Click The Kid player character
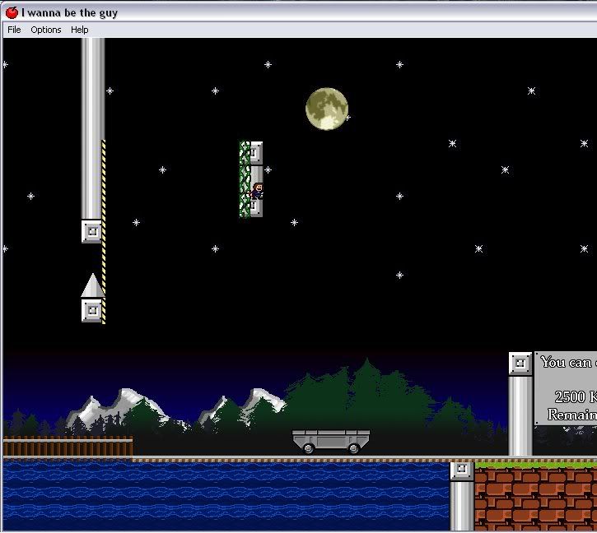This screenshot has width=597, height=533. pyautogui.click(x=258, y=191)
